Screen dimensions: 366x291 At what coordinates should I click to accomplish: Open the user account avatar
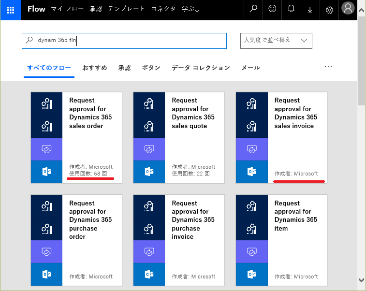[348, 8]
